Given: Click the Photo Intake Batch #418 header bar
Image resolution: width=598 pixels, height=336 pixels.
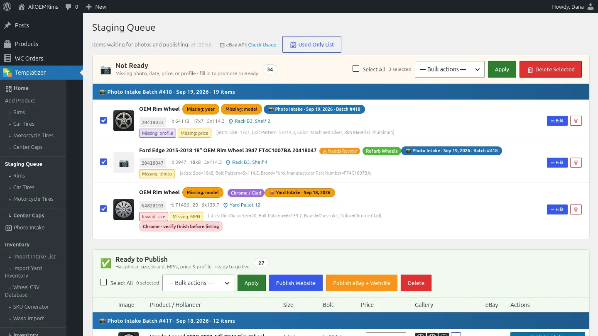Looking at the screenshot, I should (x=341, y=92).
